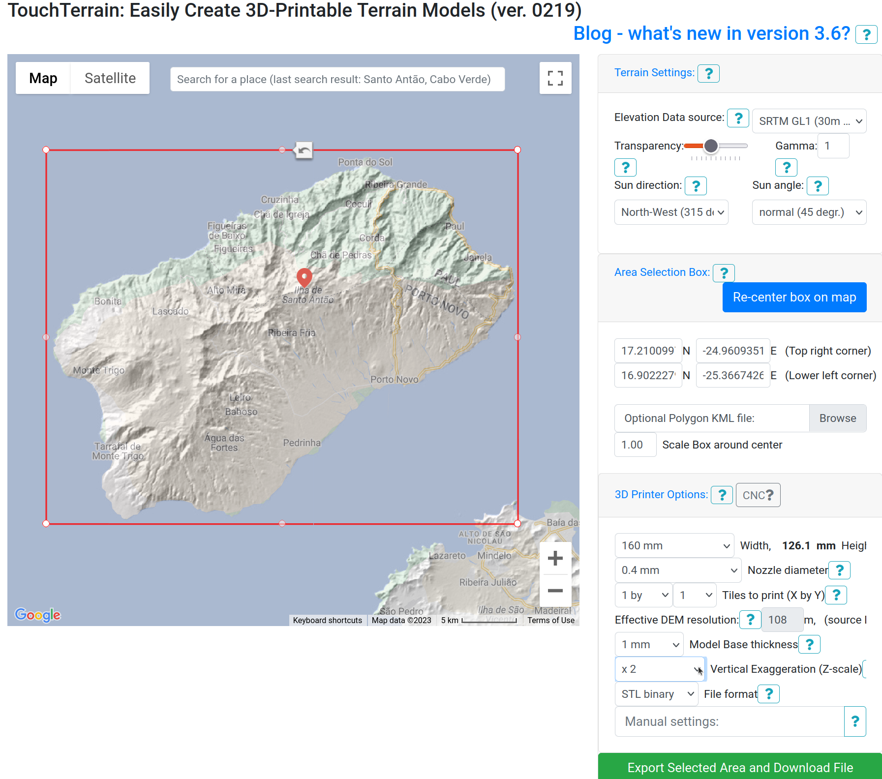Click Area Selection Box heading
882x779 pixels.
662,272
